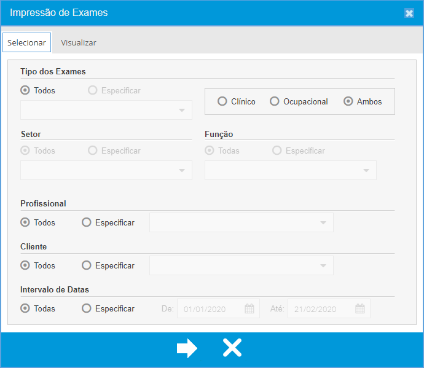
Task: Choose the Ambos radio option
Action: (x=348, y=101)
